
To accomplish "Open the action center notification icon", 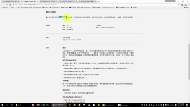I will click(x=187, y=105).
